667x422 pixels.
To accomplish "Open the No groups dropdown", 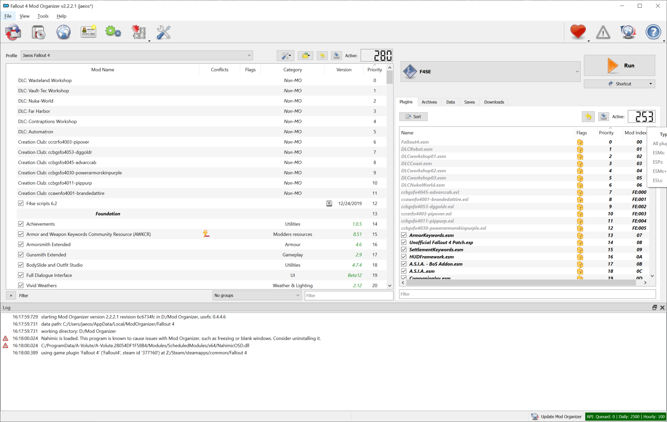I will click(x=257, y=295).
